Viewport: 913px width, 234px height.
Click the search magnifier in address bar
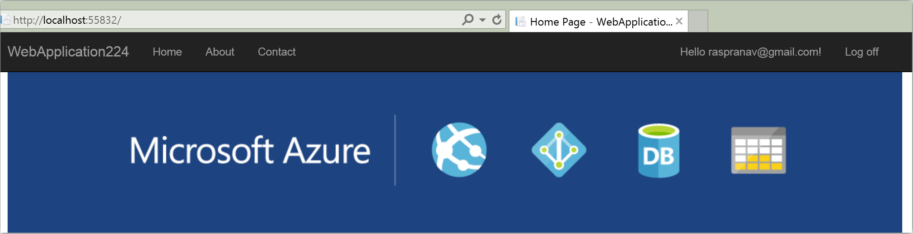(468, 20)
